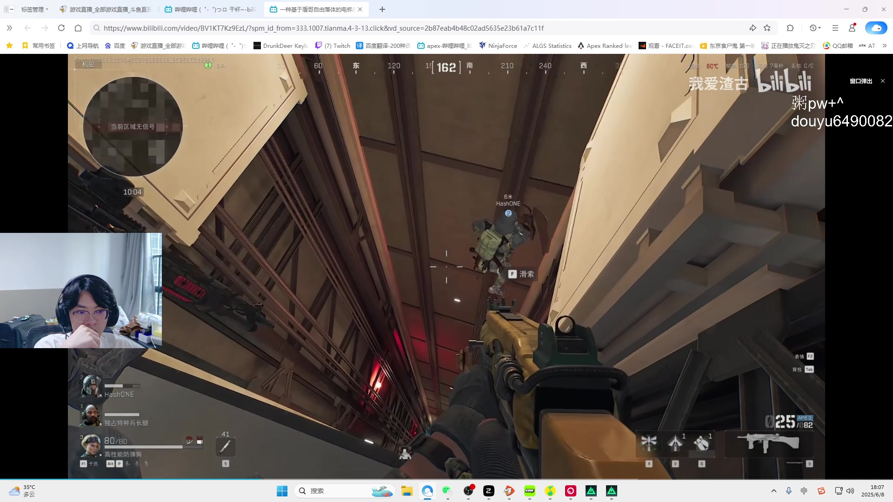Click the microphone tray icon
Image resolution: width=893 pixels, height=502 pixels.
(x=789, y=491)
